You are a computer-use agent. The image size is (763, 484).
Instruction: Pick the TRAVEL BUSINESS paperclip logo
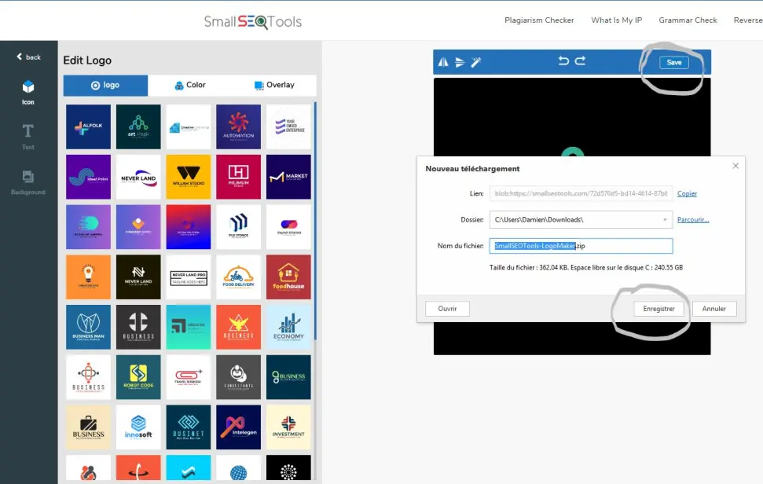click(x=189, y=377)
